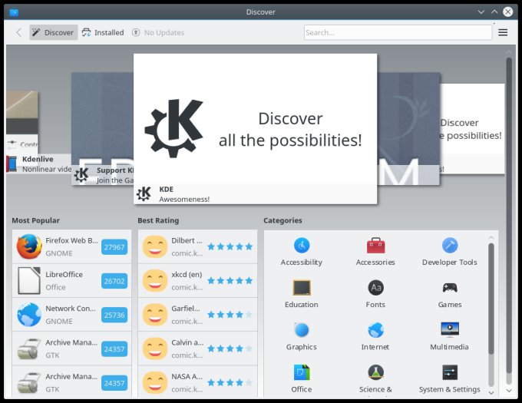Click the Categories panel scrollbar handle
Viewport: 522px width, 403px height.
[491, 299]
